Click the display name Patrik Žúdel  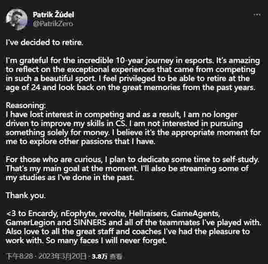point(53,15)
